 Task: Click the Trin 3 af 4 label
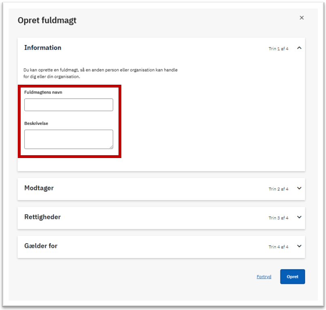click(x=278, y=218)
